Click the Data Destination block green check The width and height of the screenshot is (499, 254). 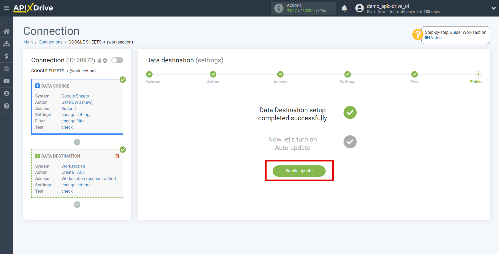coord(123,150)
